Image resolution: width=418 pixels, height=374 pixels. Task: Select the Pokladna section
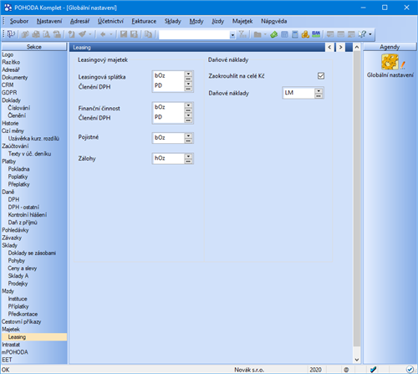18,169
